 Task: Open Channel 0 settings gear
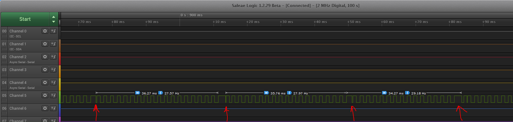[45, 31]
